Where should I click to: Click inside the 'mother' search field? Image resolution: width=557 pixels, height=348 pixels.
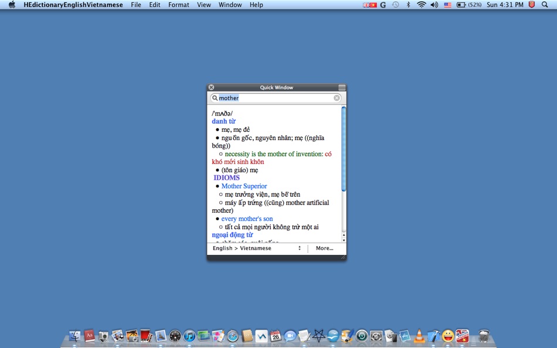276,98
